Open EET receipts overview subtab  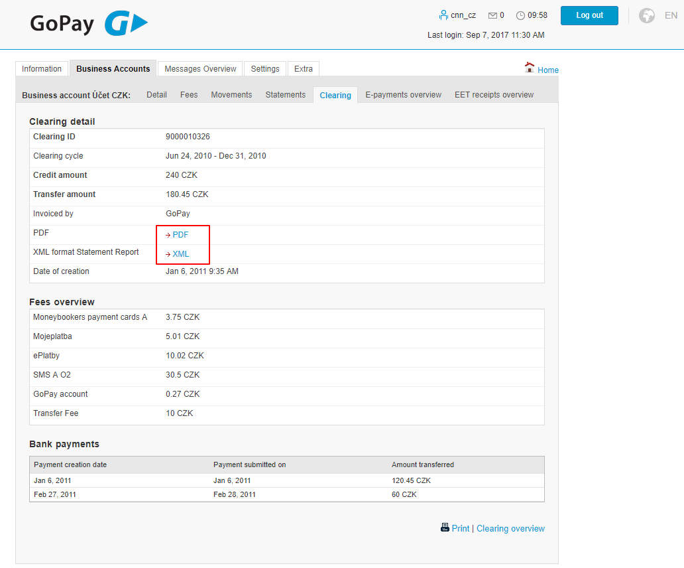click(x=494, y=95)
